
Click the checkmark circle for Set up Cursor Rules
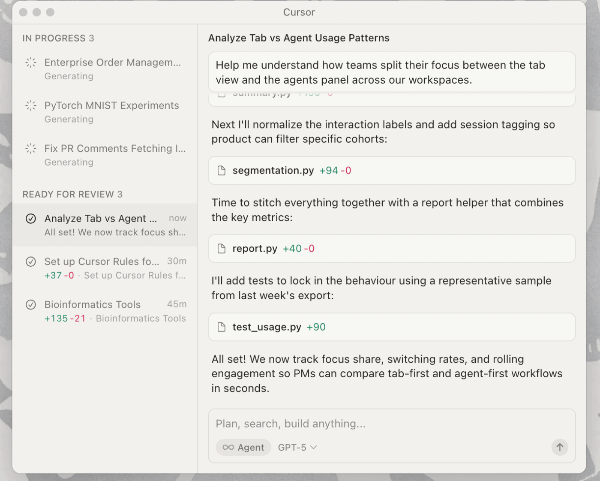[x=31, y=262]
